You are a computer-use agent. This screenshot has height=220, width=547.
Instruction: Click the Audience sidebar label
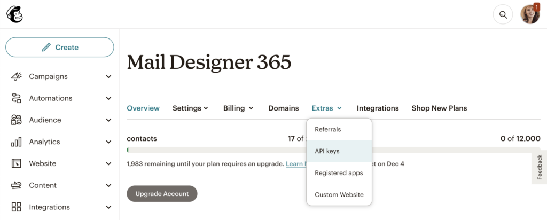(x=45, y=120)
